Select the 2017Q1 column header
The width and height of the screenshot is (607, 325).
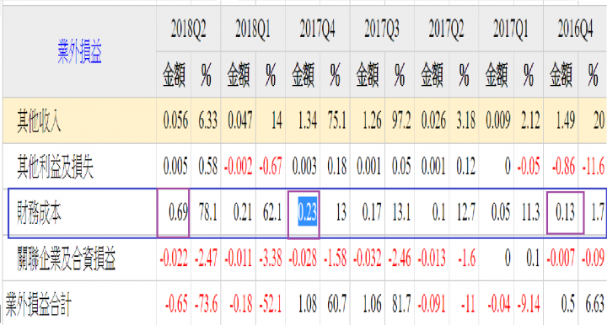point(511,29)
